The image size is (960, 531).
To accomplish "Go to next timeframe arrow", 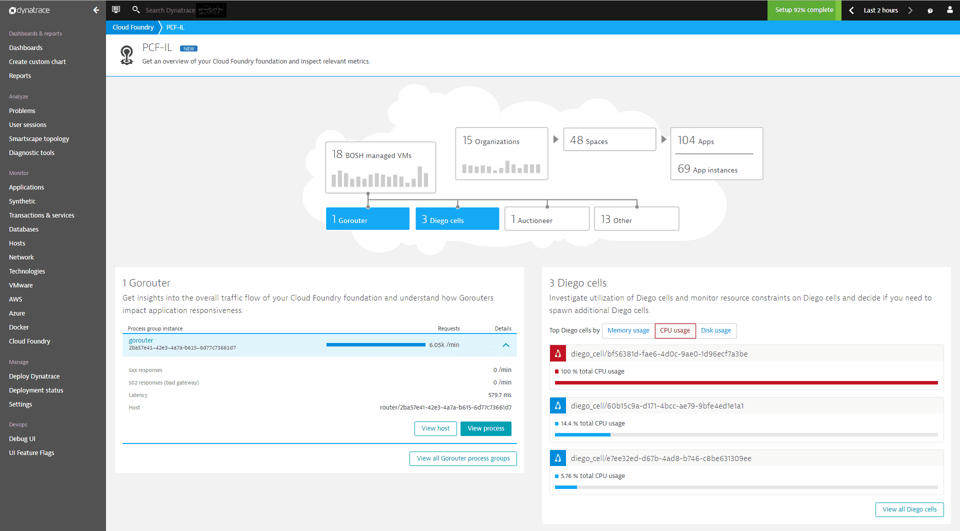I will click(x=910, y=10).
